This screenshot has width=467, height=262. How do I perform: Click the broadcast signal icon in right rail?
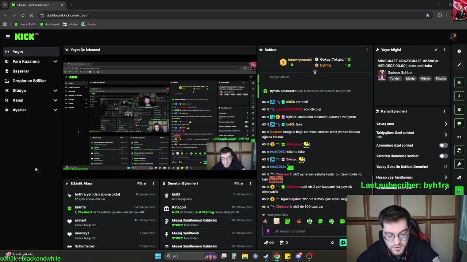[x=459, y=137]
